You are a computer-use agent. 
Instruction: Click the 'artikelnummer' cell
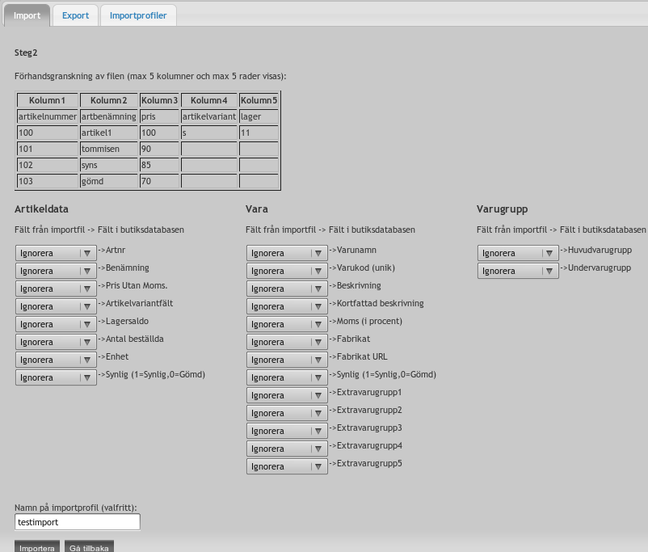(x=47, y=116)
